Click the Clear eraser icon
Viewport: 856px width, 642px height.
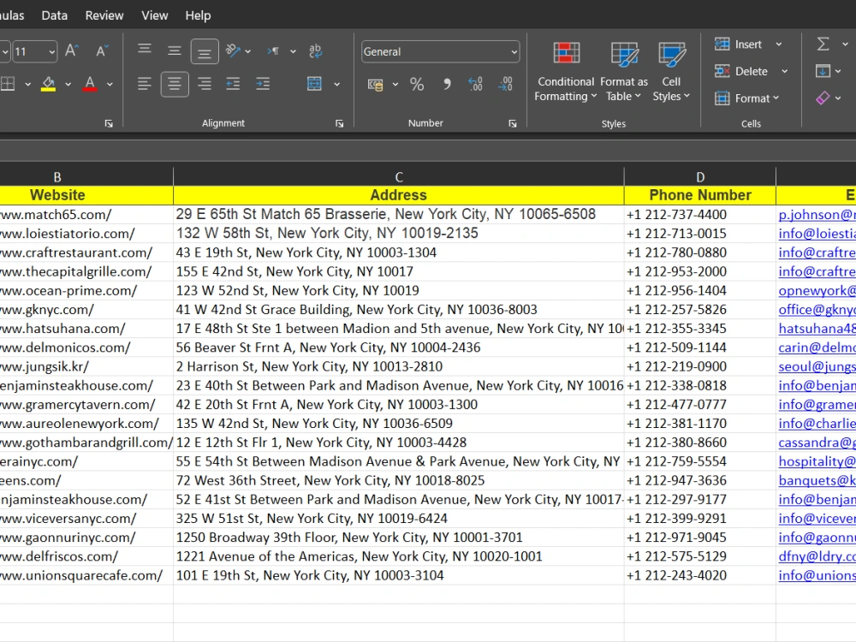tap(823, 98)
